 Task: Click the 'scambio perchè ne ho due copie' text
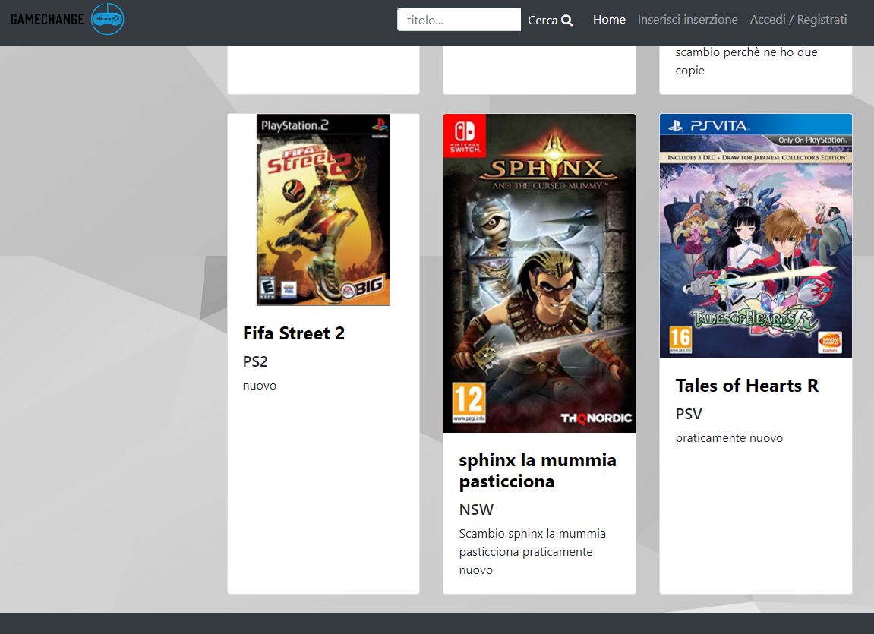click(x=746, y=62)
